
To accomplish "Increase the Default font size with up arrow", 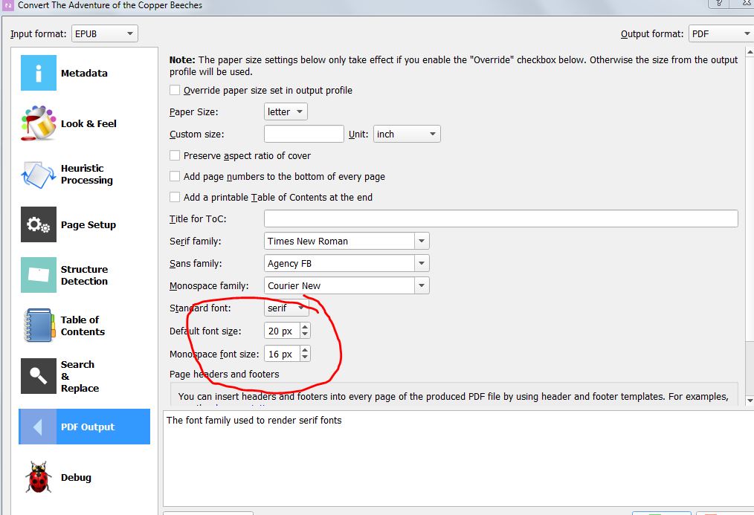I will click(x=305, y=327).
